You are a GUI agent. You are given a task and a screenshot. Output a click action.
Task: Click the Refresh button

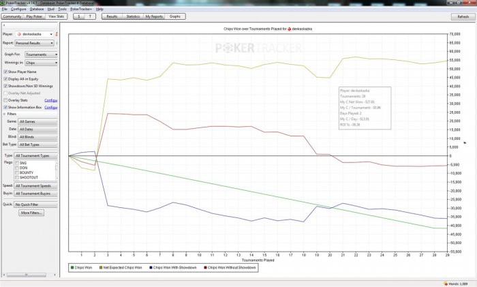(x=463, y=17)
